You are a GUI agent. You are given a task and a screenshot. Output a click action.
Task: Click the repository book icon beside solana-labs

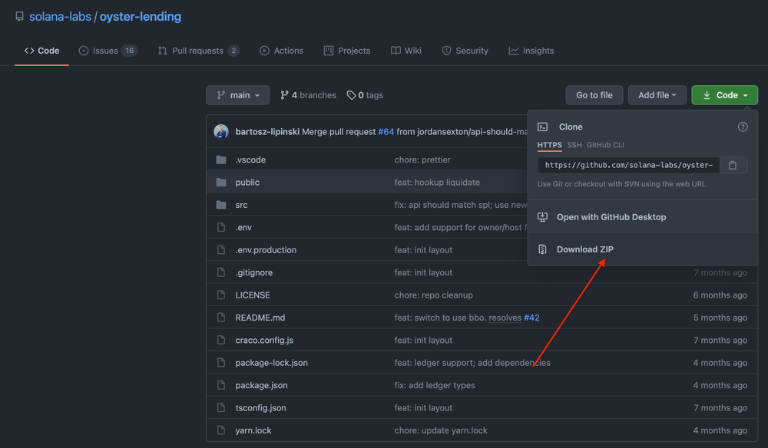pos(20,17)
